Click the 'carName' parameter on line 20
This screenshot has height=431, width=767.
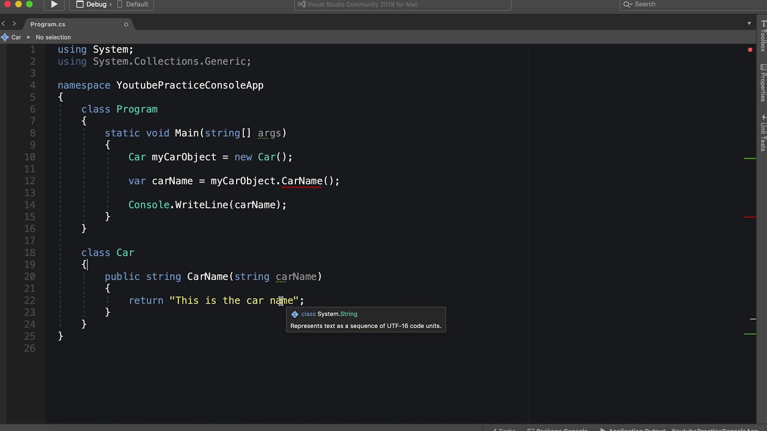[x=296, y=277]
